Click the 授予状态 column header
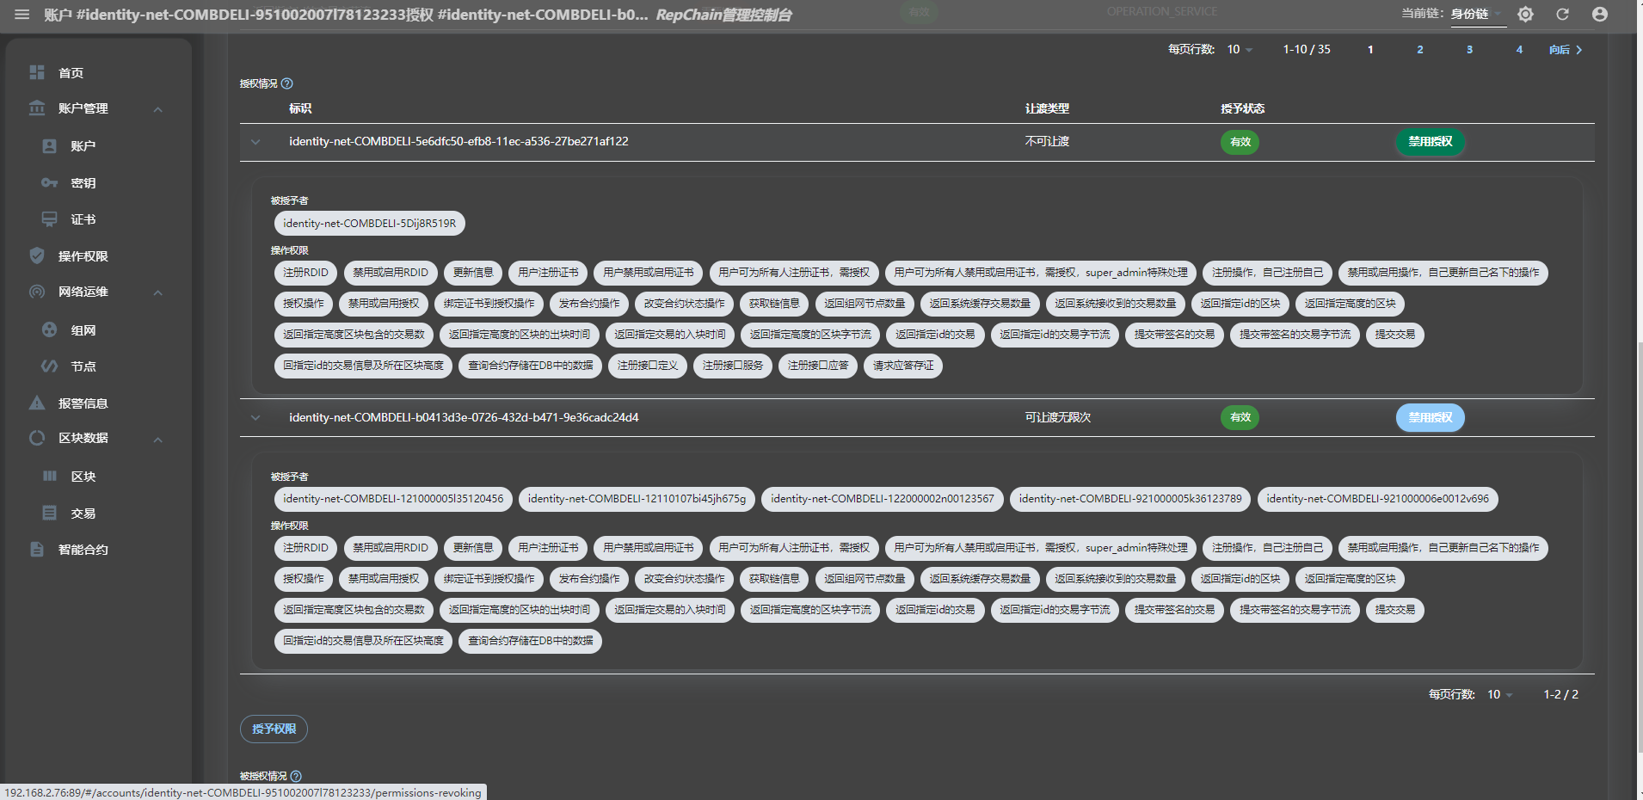1643x800 pixels. (1242, 108)
